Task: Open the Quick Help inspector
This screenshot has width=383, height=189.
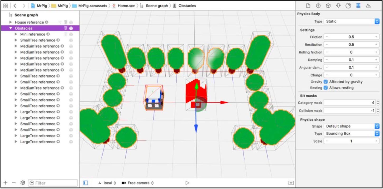Action: [x=318, y=6]
